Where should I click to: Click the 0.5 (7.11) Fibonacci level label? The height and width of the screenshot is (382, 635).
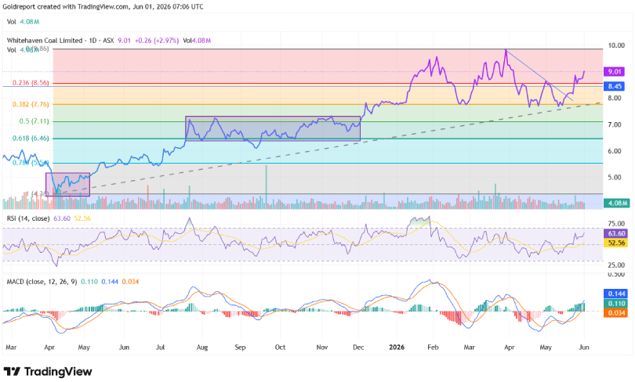point(34,121)
